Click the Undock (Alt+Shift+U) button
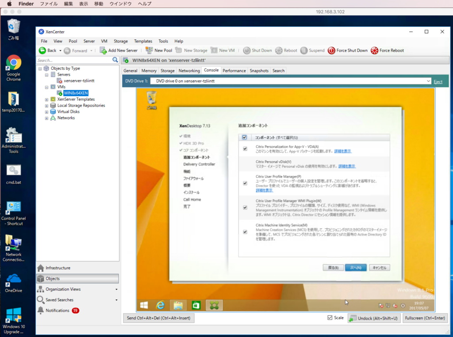This screenshot has width=453, height=337. coord(374,318)
